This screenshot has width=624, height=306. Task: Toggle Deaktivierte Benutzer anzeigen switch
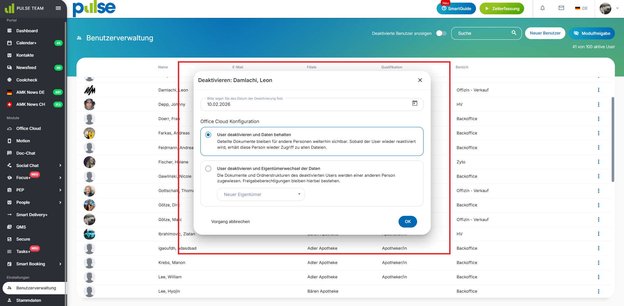pyautogui.click(x=441, y=33)
